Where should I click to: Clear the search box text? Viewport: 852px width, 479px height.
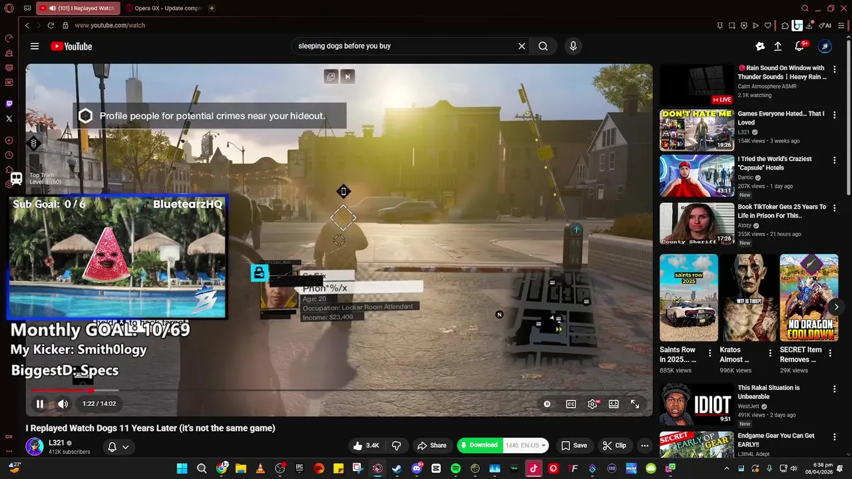[522, 46]
